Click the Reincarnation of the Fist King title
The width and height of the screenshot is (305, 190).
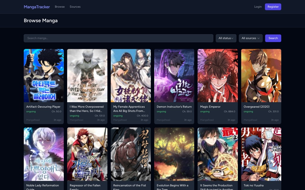pos(130,187)
